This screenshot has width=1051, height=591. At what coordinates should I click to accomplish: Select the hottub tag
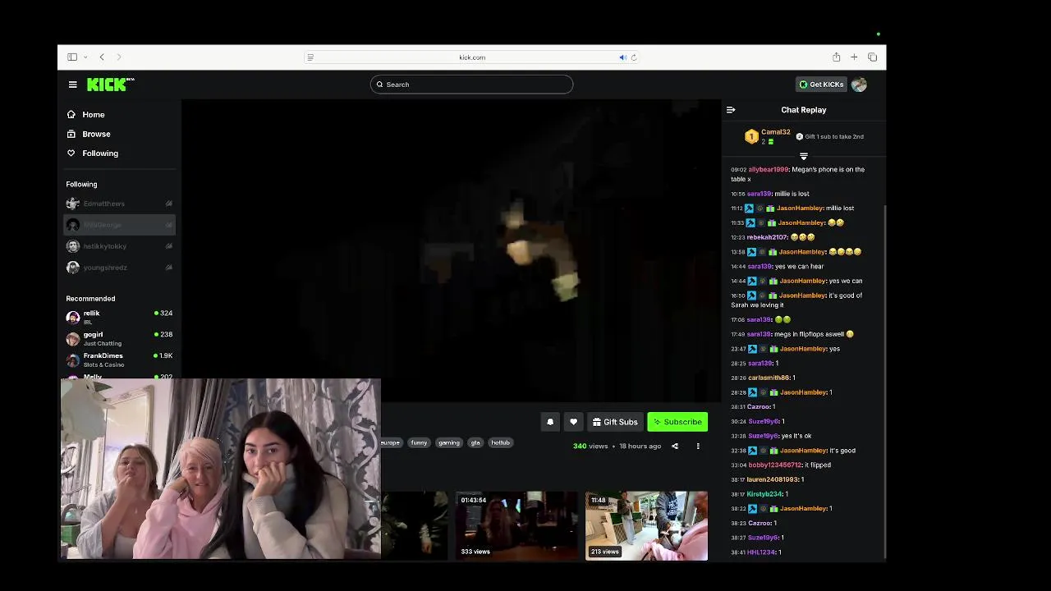pyautogui.click(x=501, y=442)
